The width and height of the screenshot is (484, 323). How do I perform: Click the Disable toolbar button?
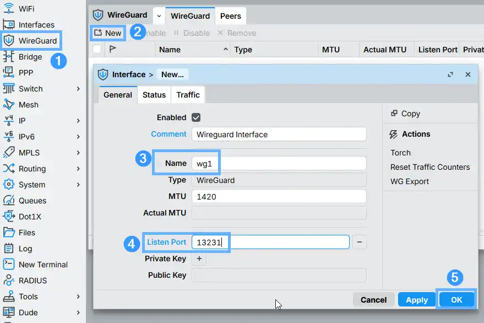(x=192, y=33)
